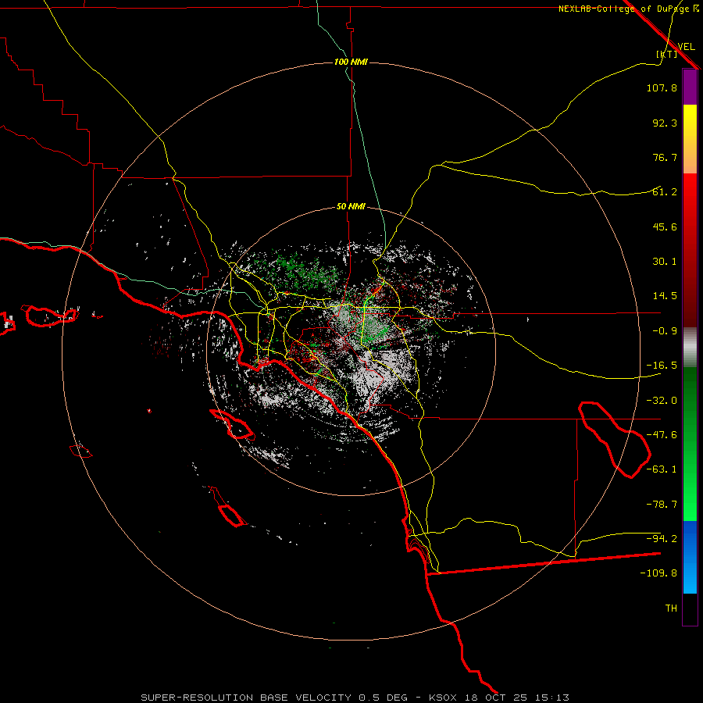Click the [KT] units label
703x703 pixels.
[x=667, y=54]
